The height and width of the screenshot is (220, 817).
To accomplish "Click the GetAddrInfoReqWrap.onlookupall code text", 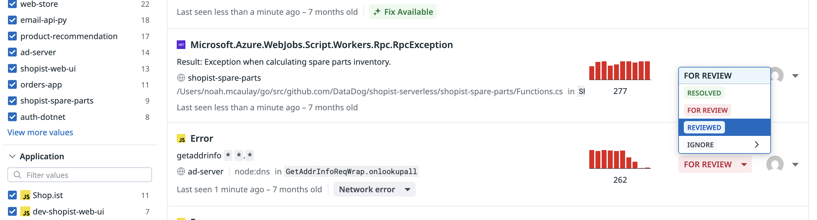I will (x=351, y=172).
